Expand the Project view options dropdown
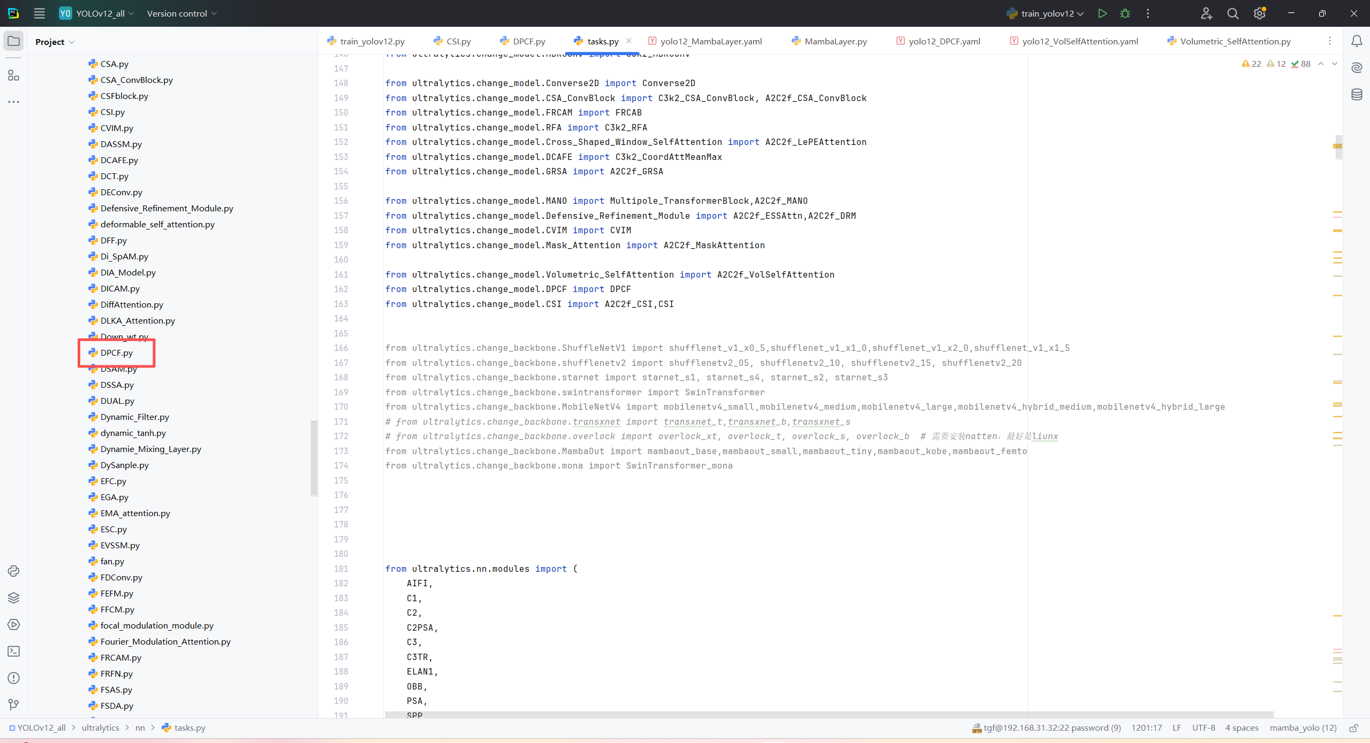Screen dimensions: 1370x743 click(x=72, y=42)
